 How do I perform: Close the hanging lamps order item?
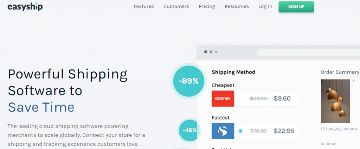tap(353, 81)
